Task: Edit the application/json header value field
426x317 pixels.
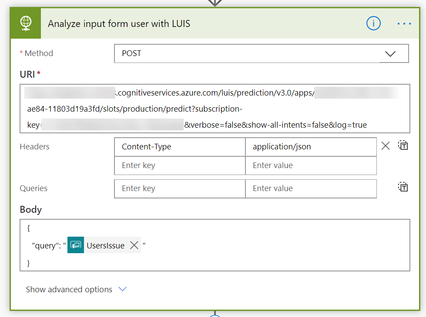Action: (x=311, y=147)
